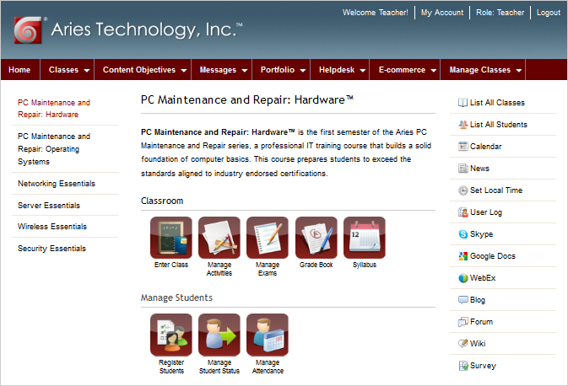Image resolution: width=568 pixels, height=386 pixels.
Task: Open the Forum text link
Action: [481, 322]
